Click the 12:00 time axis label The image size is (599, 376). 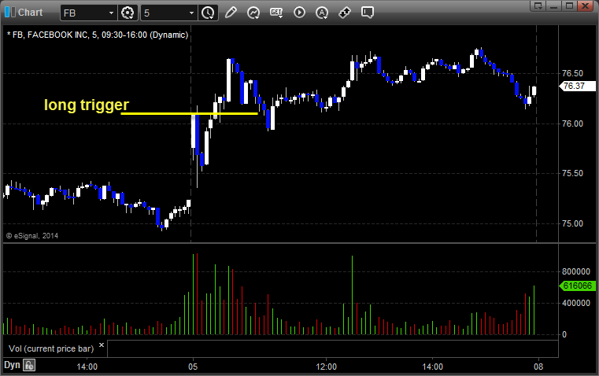(x=327, y=367)
